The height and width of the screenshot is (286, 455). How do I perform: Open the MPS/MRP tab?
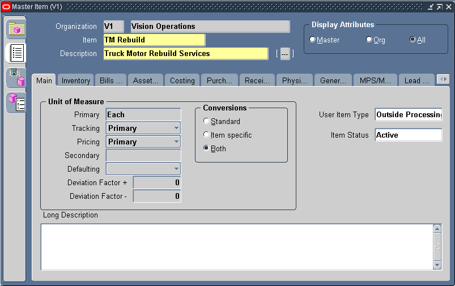pyautogui.click(x=375, y=80)
